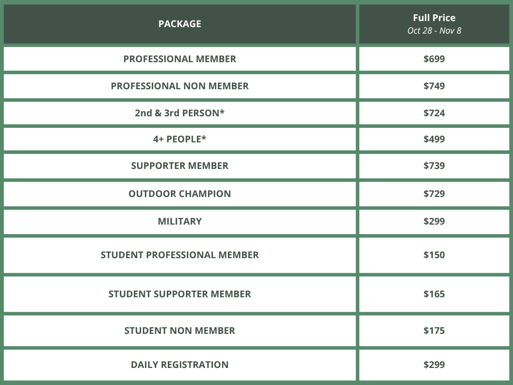Click the $699 price cell
Screen dimensions: 513x385
tap(434, 59)
